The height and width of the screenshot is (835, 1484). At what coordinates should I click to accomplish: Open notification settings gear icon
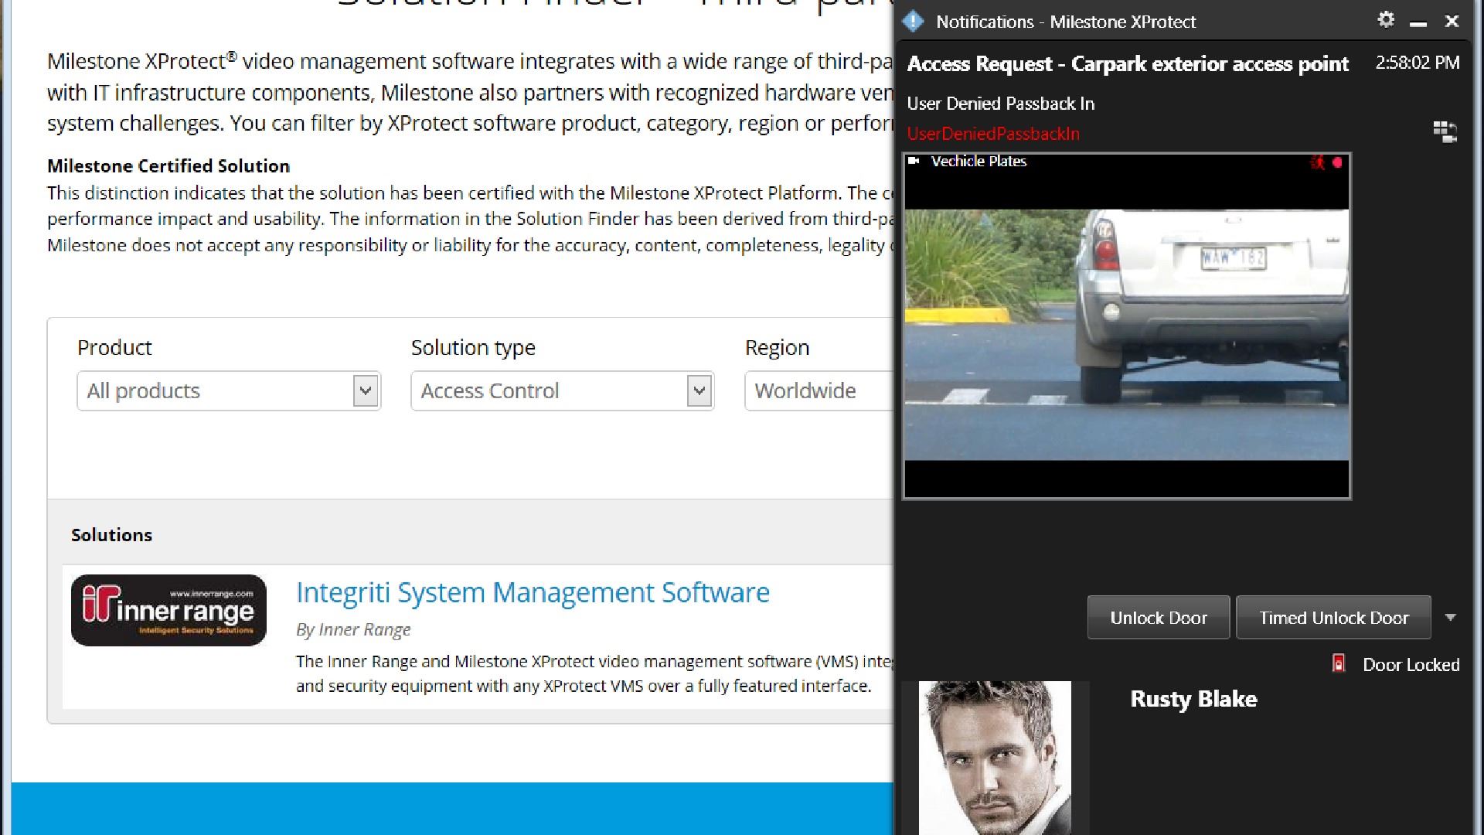tap(1386, 20)
